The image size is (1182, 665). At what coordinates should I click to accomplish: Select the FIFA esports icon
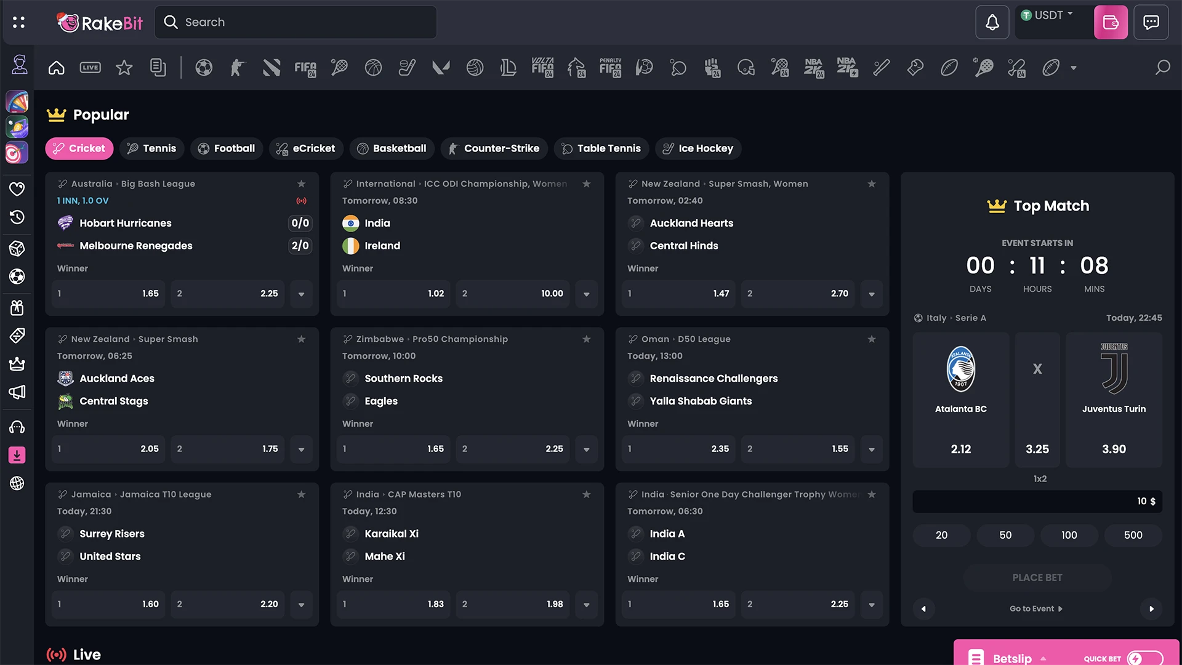coord(305,68)
